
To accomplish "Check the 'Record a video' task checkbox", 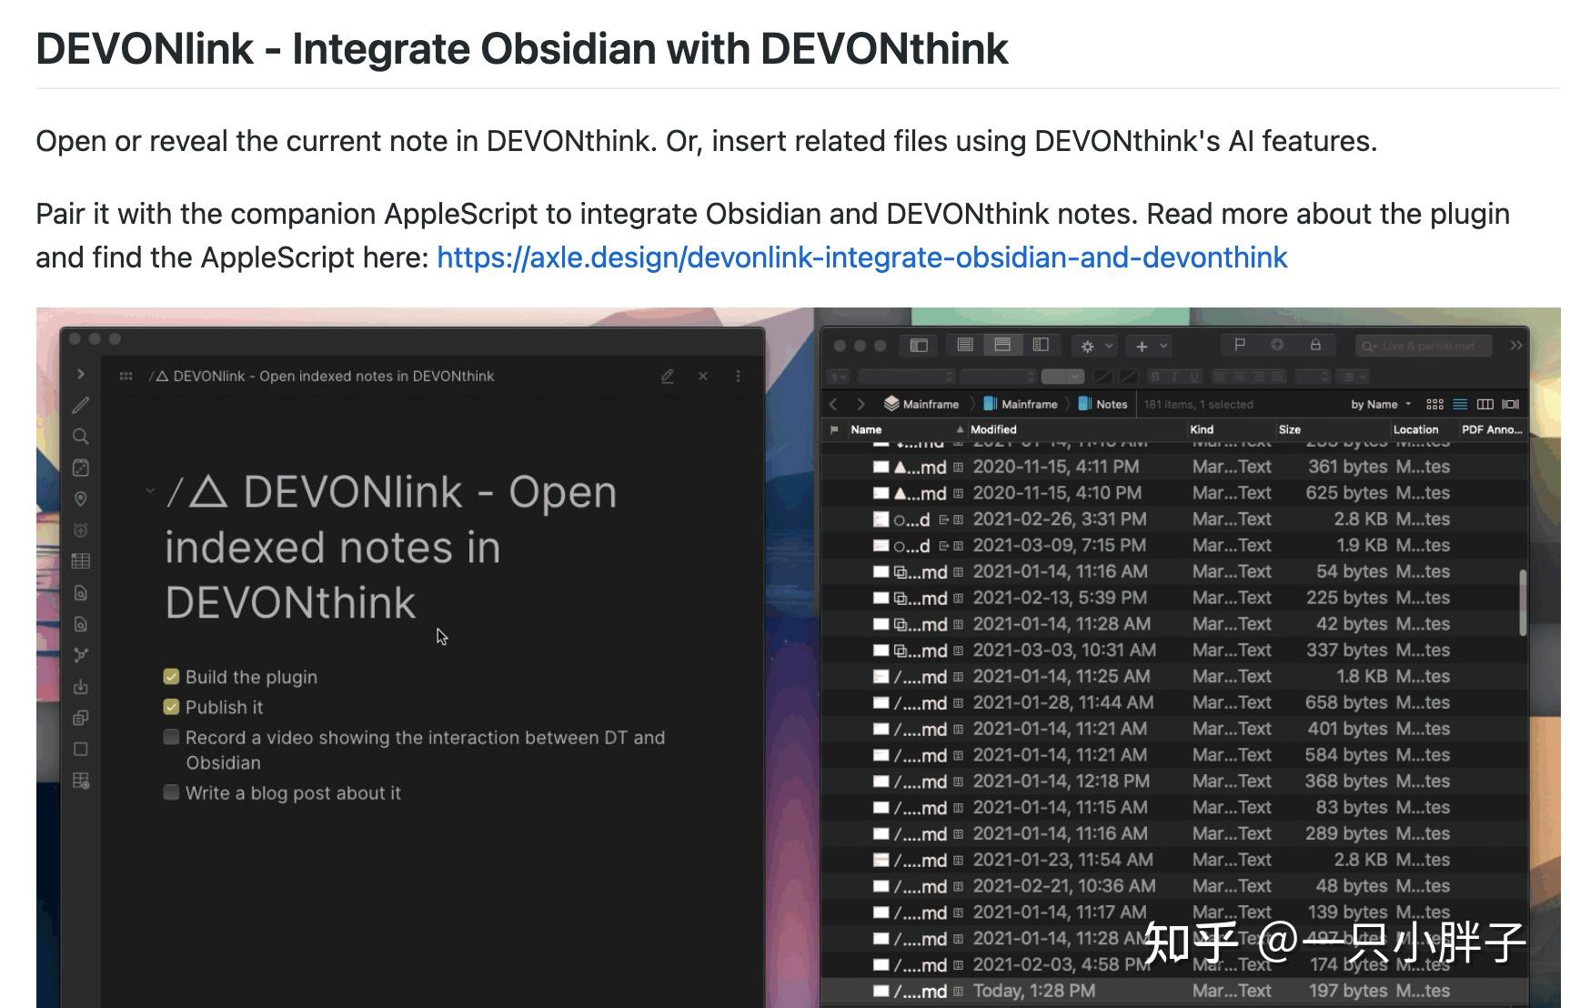I will [x=171, y=737].
